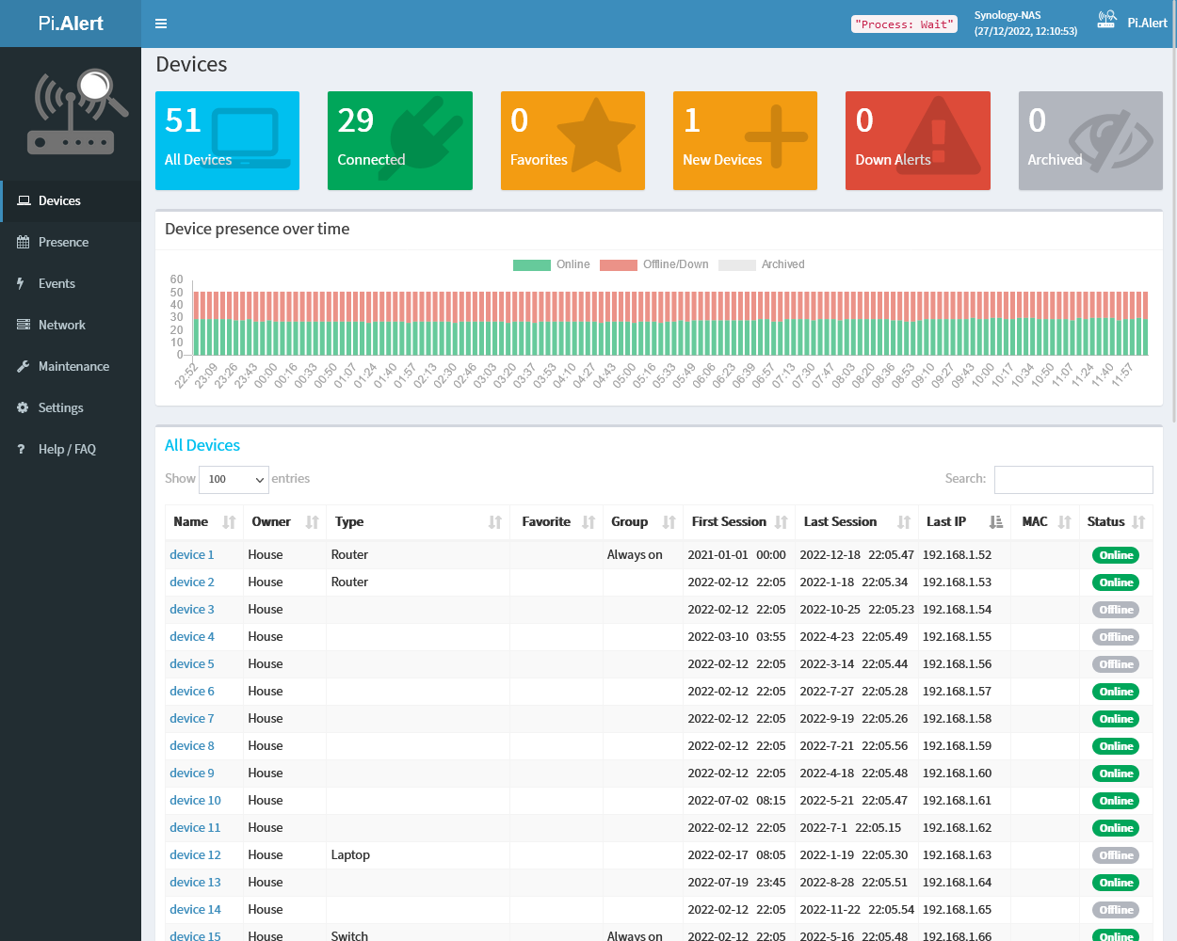Viewport: 1177px width, 941px height.
Task: Click the Search input field
Action: [x=1072, y=479]
